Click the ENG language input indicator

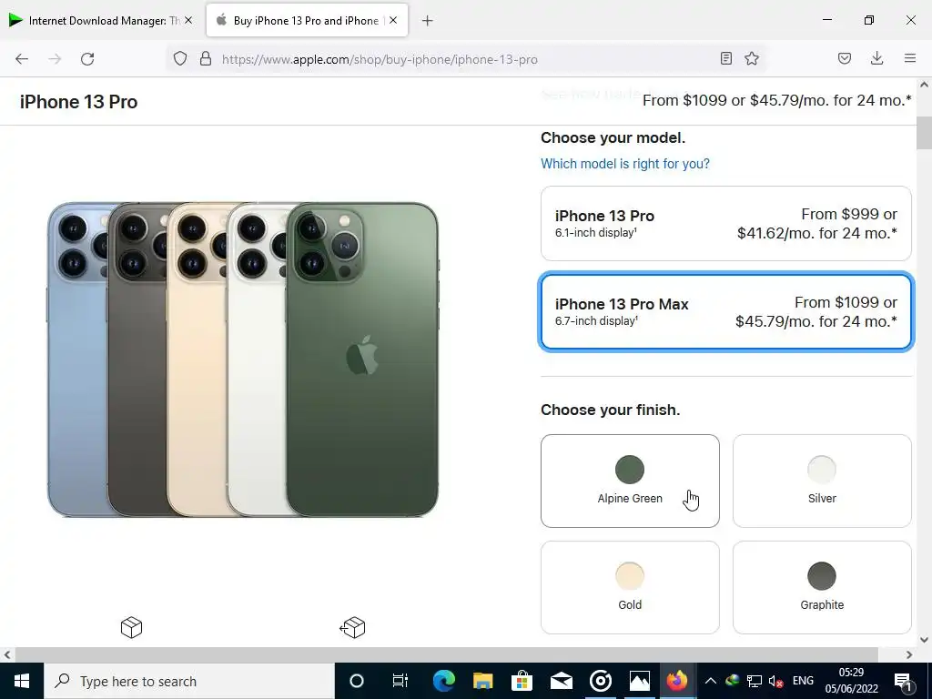pyautogui.click(x=803, y=681)
